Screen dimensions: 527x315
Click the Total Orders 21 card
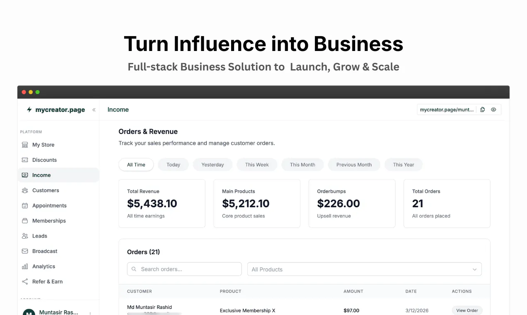(447, 204)
